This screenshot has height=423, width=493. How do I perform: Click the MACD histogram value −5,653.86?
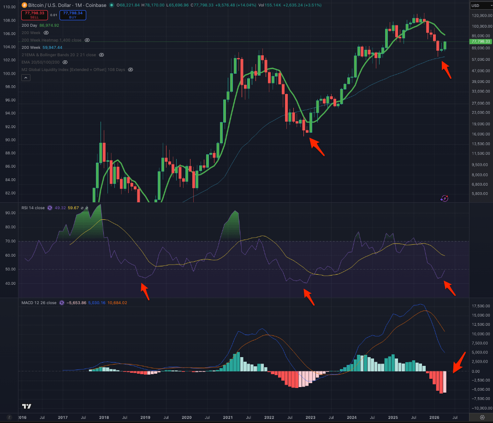pos(76,303)
